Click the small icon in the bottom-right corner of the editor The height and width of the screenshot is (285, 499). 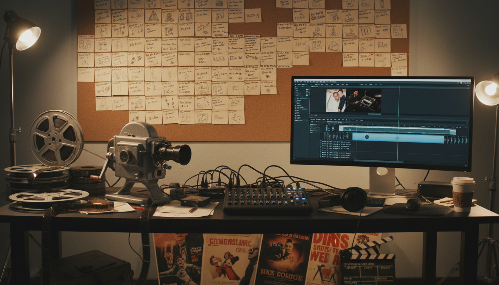466,166
